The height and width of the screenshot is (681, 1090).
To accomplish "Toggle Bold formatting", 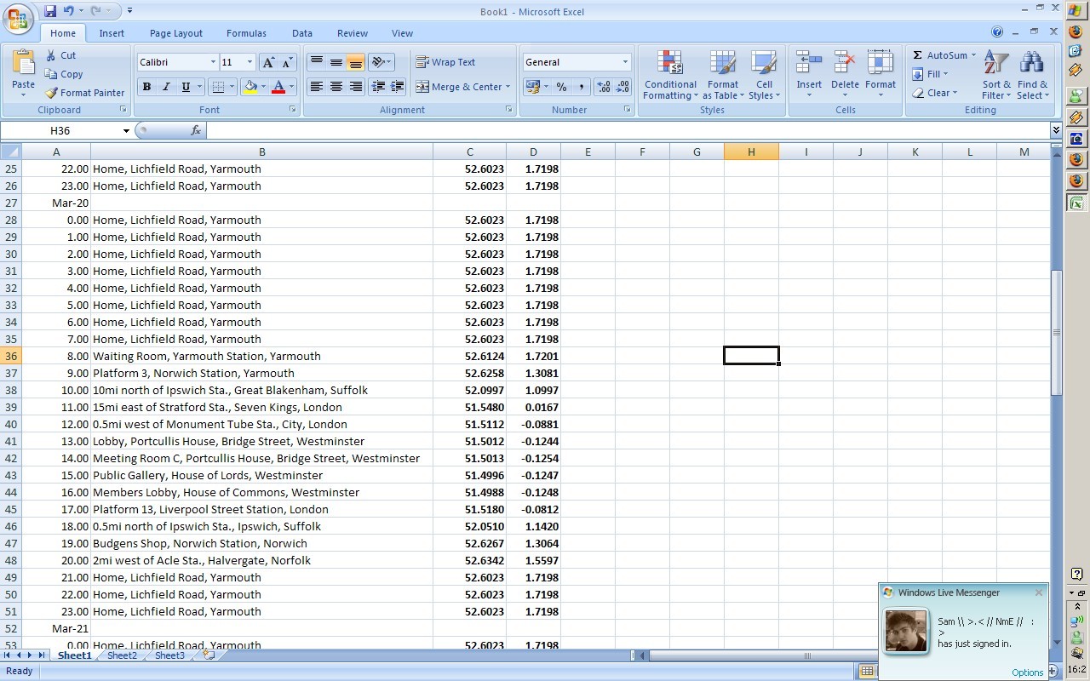I will coord(146,87).
